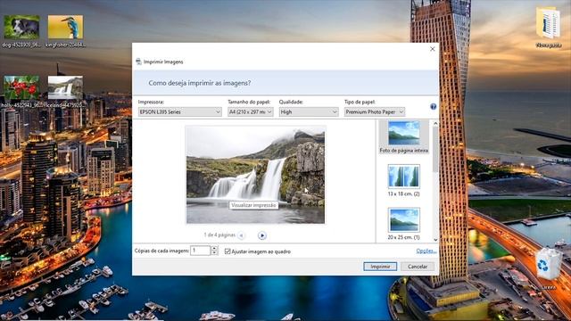
Task: Open the Nova pasta folder on desktop
Action: 549,28
